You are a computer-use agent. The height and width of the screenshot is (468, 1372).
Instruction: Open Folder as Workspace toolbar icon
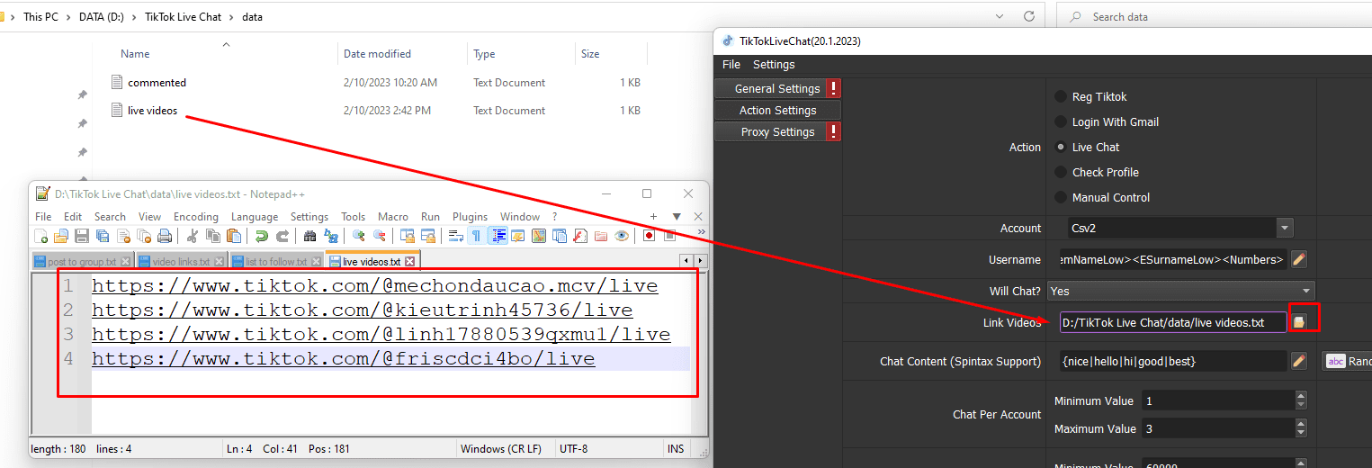(x=601, y=236)
